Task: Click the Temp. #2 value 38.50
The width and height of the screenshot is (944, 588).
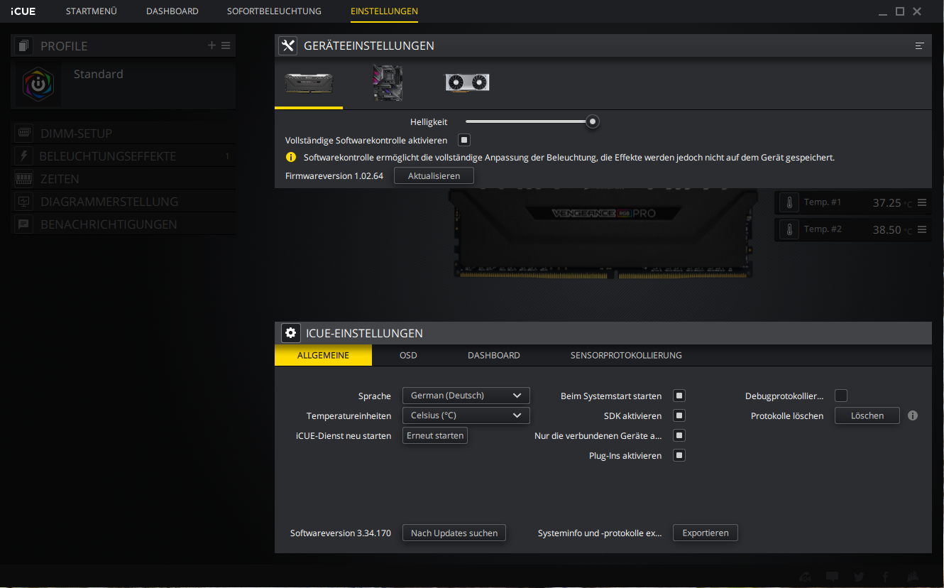Action: [x=887, y=229]
